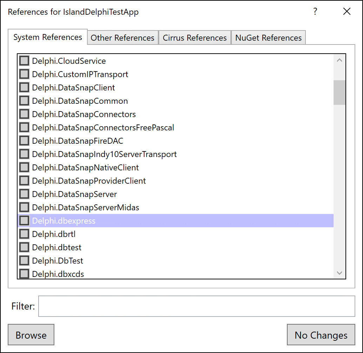
Task: Click the Browse button
Action: (31, 335)
